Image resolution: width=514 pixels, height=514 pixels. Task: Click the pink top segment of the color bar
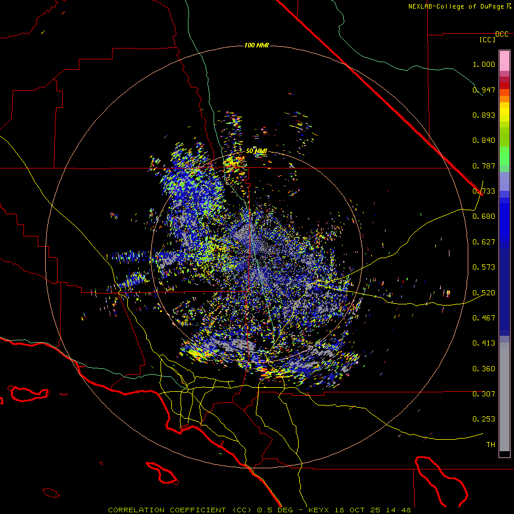(x=504, y=61)
